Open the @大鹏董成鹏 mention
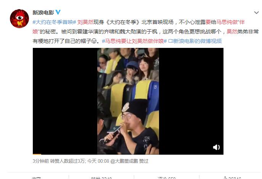The height and width of the screenshot is (179, 262). point(124,161)
